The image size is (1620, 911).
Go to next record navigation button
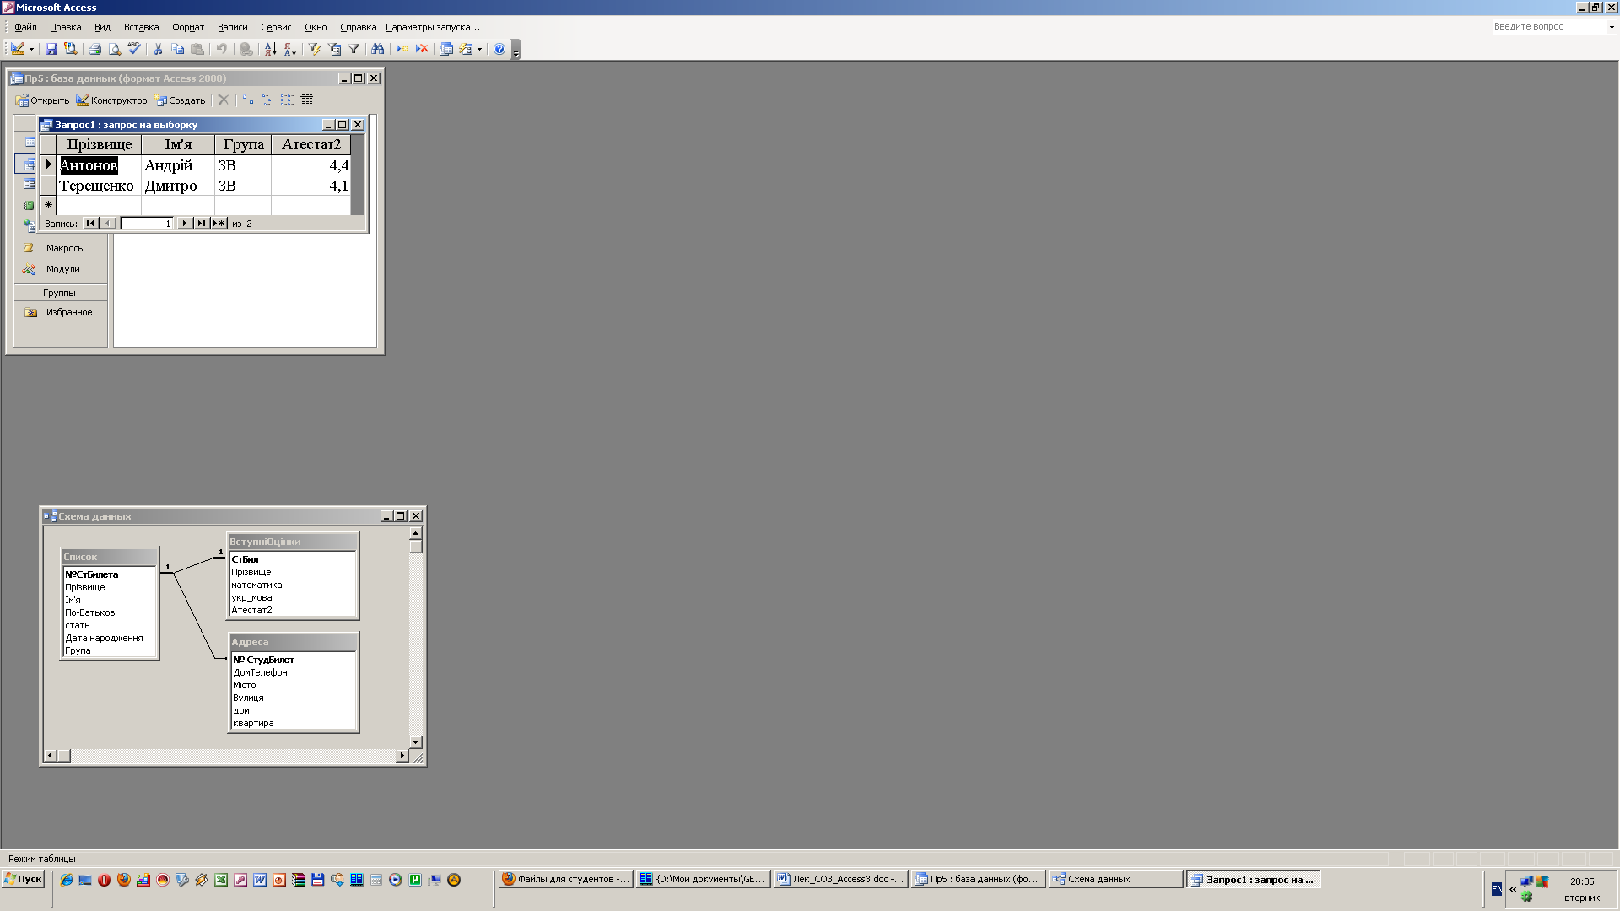point(185,224)
